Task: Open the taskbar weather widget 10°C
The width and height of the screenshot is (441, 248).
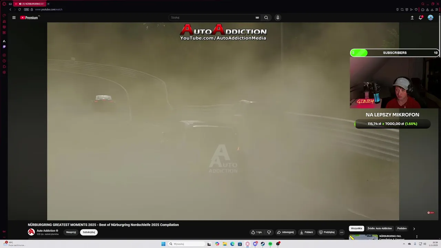Action: (14, 244)
